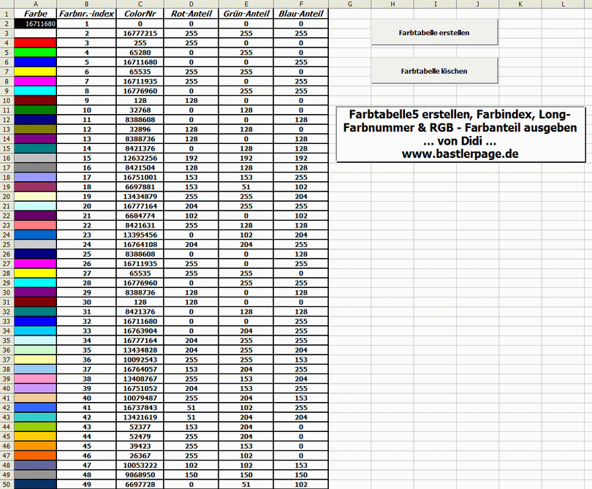Viewport: 592px width, 489px height.
Task: Select column F header
Action: (x=301, y=4)
